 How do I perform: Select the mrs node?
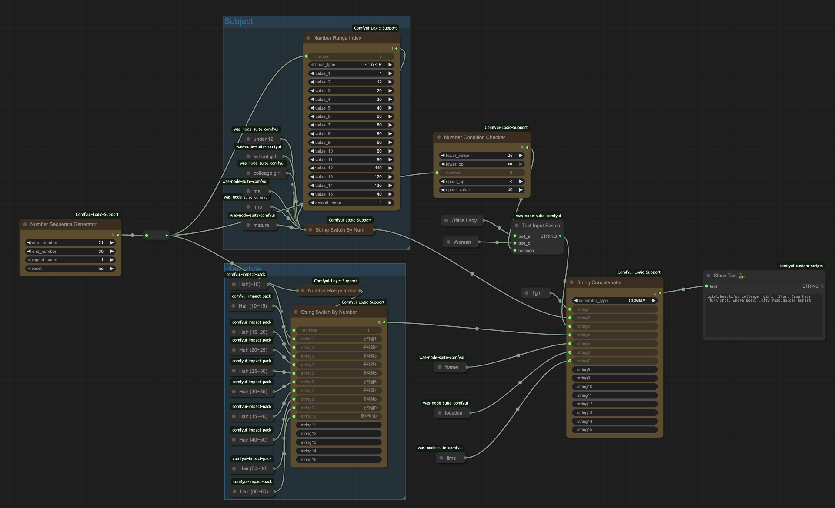pyautogui.click(x=257, y=207)
